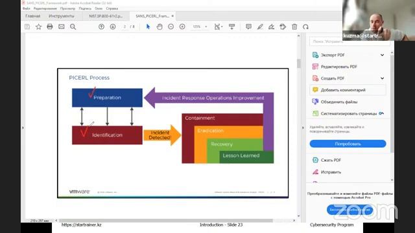Open the Объединить файлы tool

point(338,102)
